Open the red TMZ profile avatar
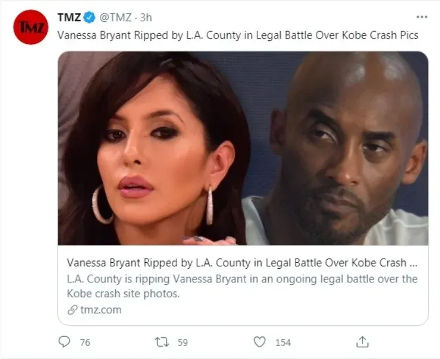This screenshot has height=359, width=440. (x=30, y=27)
